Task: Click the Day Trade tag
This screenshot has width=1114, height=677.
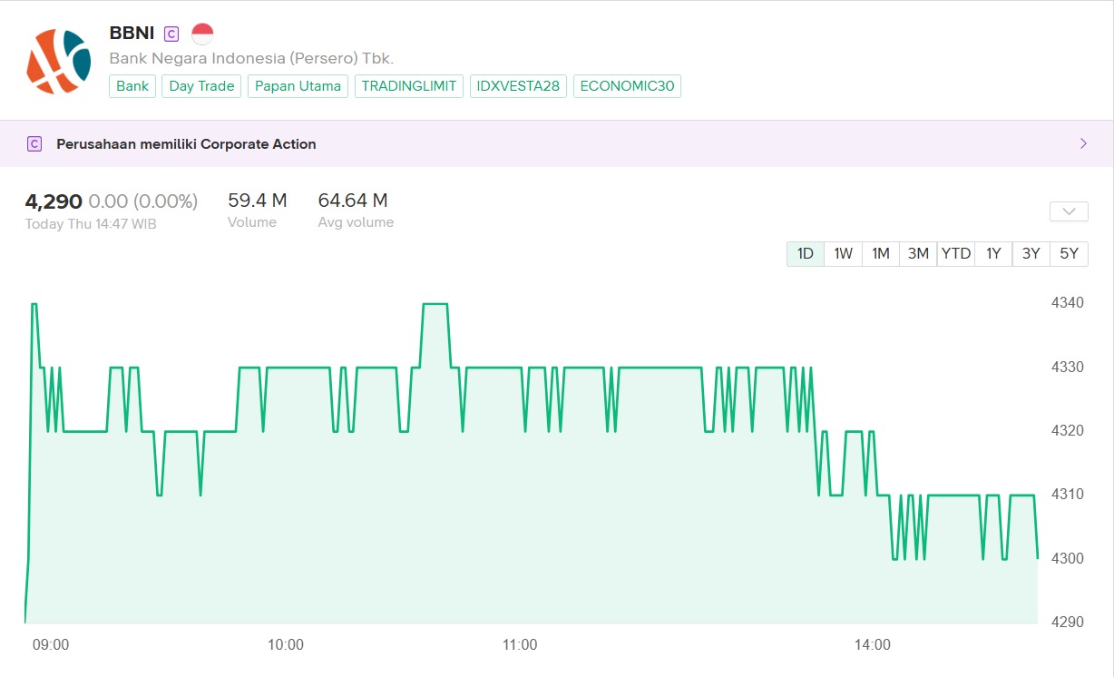Action: 201,86
